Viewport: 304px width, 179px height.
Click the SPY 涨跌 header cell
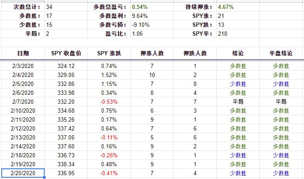pyautogui.click(x=109, y=53)
